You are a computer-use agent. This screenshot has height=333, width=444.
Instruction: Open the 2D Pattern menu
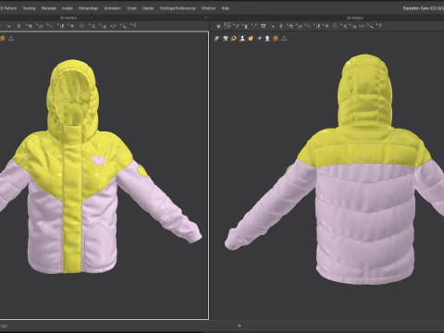coord(8,8)
